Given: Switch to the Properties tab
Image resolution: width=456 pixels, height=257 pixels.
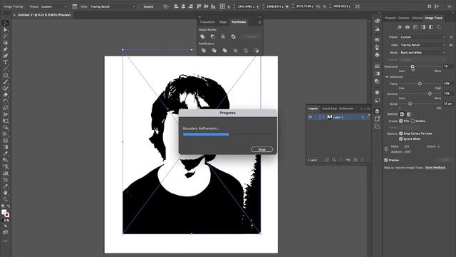Looking at the screenshot, I should [x=390, y=18].
